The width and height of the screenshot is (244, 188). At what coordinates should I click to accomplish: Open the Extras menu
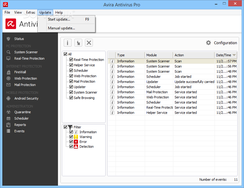click(30, 12)
